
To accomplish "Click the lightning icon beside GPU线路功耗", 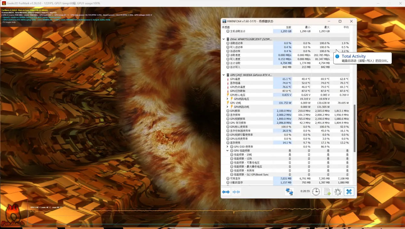I will 232,107.
